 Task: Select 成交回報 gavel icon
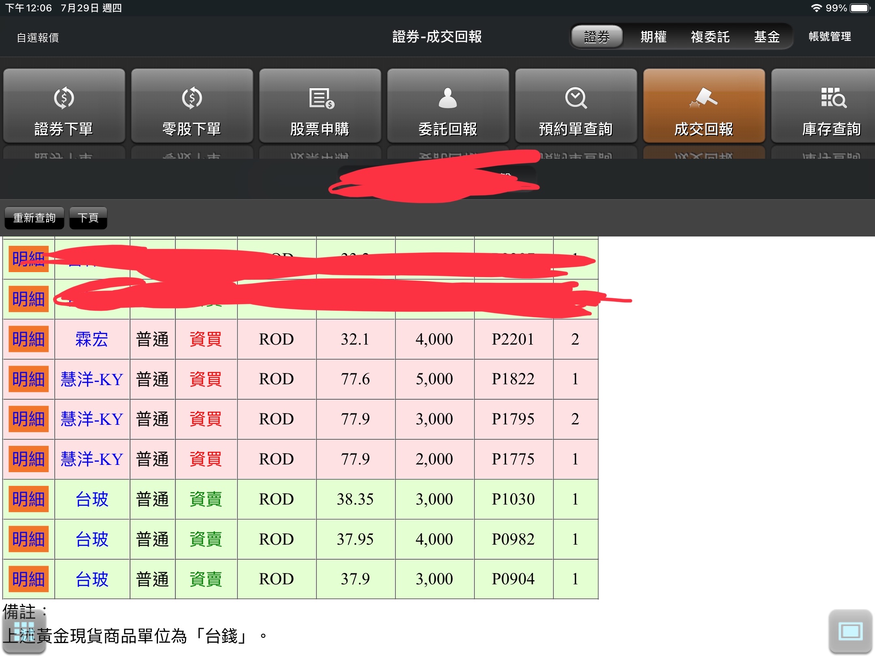pos(704,98)
